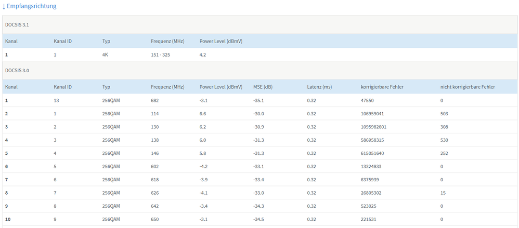This screenshot has height=228, width=519.
Task: Click Kanal ID value 13
Action: (56, 100)
